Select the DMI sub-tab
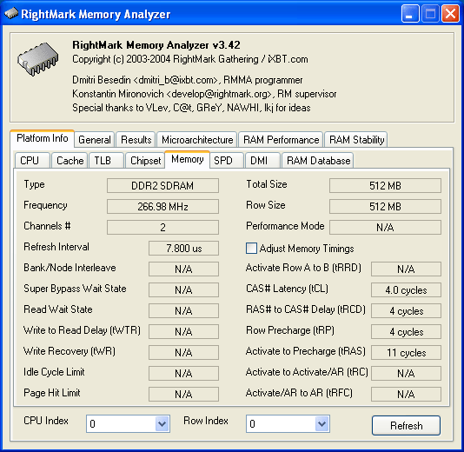This screenshot has width=464, height=452. tap(262, 161)
